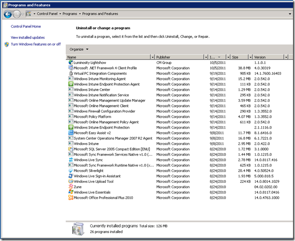This screenshot has width=295, height=241.
Task: Click the Control Panel breadcrumb
Action: coord(47,14)
